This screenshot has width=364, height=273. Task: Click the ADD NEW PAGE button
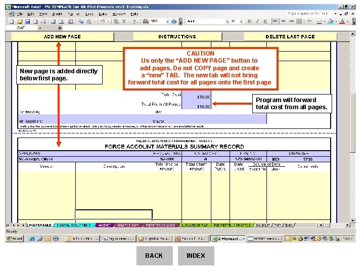click(63, 37)
